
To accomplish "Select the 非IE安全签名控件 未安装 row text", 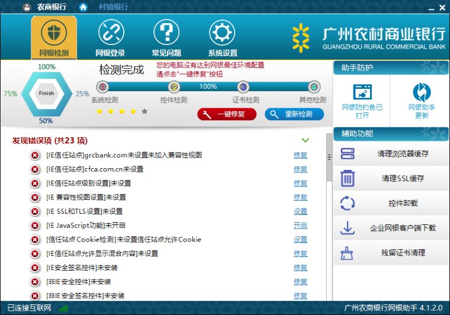I will [85, 296].
